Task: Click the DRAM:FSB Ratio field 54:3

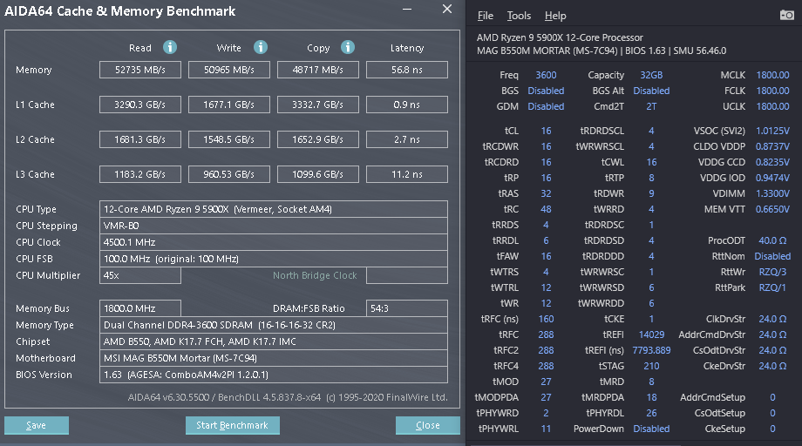Action: 406,308
